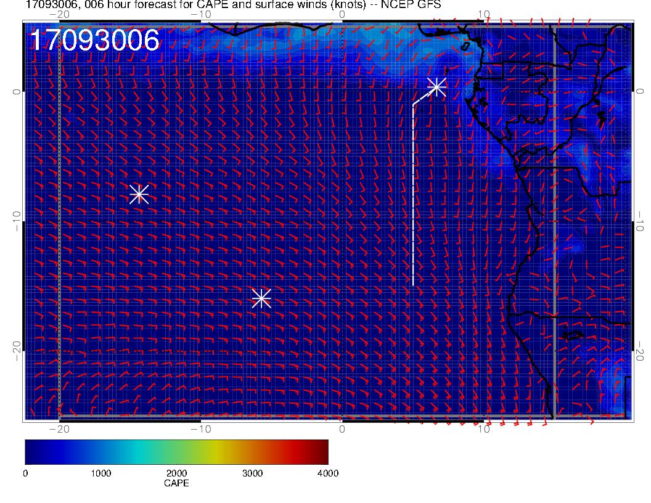651x503 pixels.
Task: Click the top axis 10 longitude label
Action: (484, 14)
